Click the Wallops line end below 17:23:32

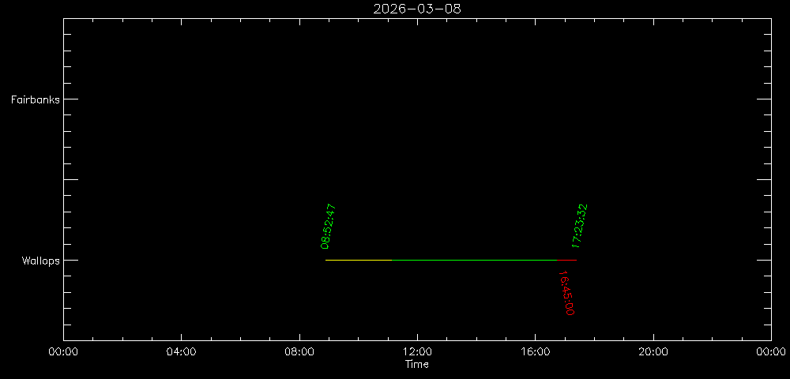pyautogui.click(x=576, y=260)
